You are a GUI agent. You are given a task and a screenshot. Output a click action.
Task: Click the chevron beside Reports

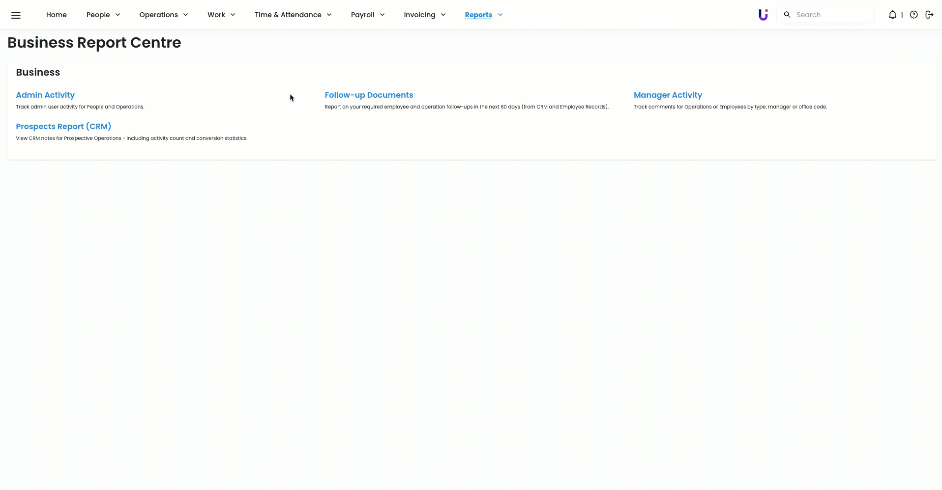[x=500, y=15]
